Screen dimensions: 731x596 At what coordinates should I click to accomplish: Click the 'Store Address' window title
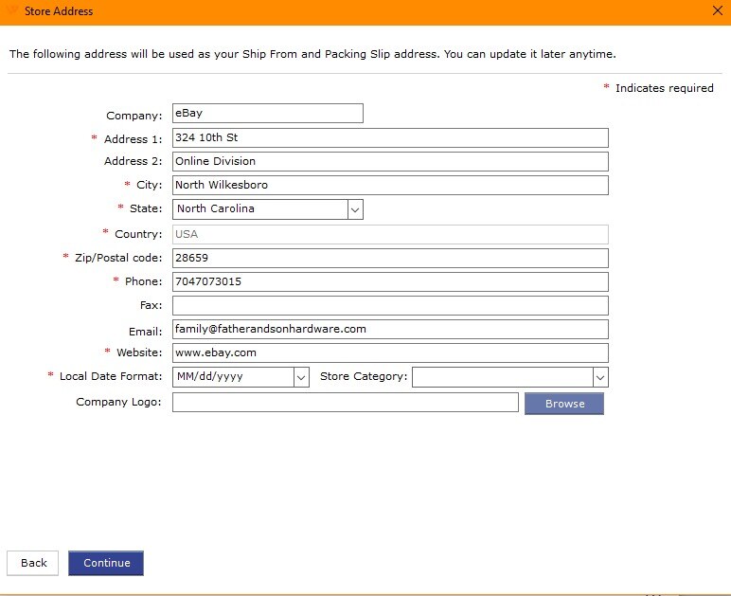point(59,11)
